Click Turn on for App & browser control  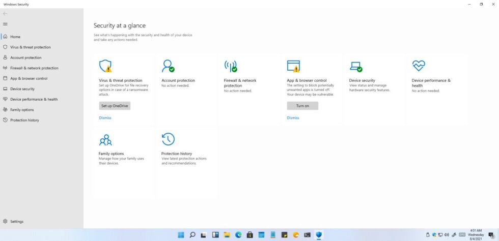(302, 106)
